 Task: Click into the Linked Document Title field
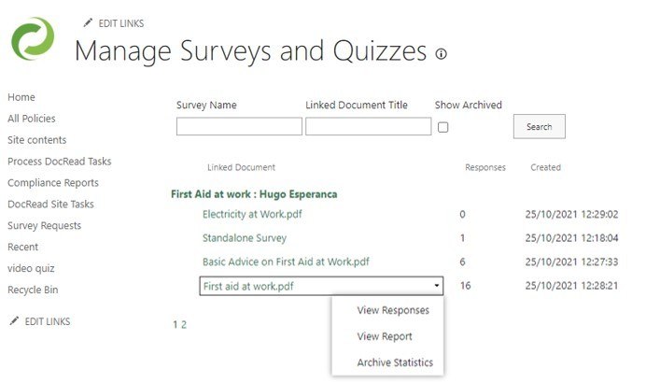[368, 127]
